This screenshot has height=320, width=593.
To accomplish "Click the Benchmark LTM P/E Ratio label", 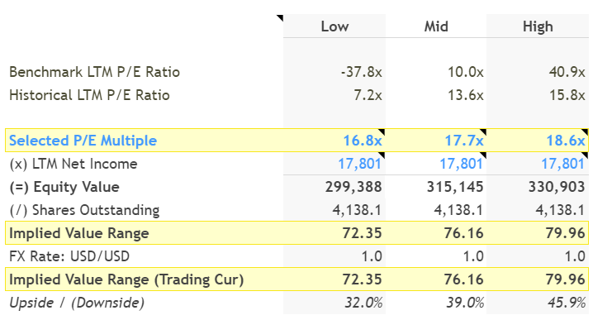I will (94, 72).
